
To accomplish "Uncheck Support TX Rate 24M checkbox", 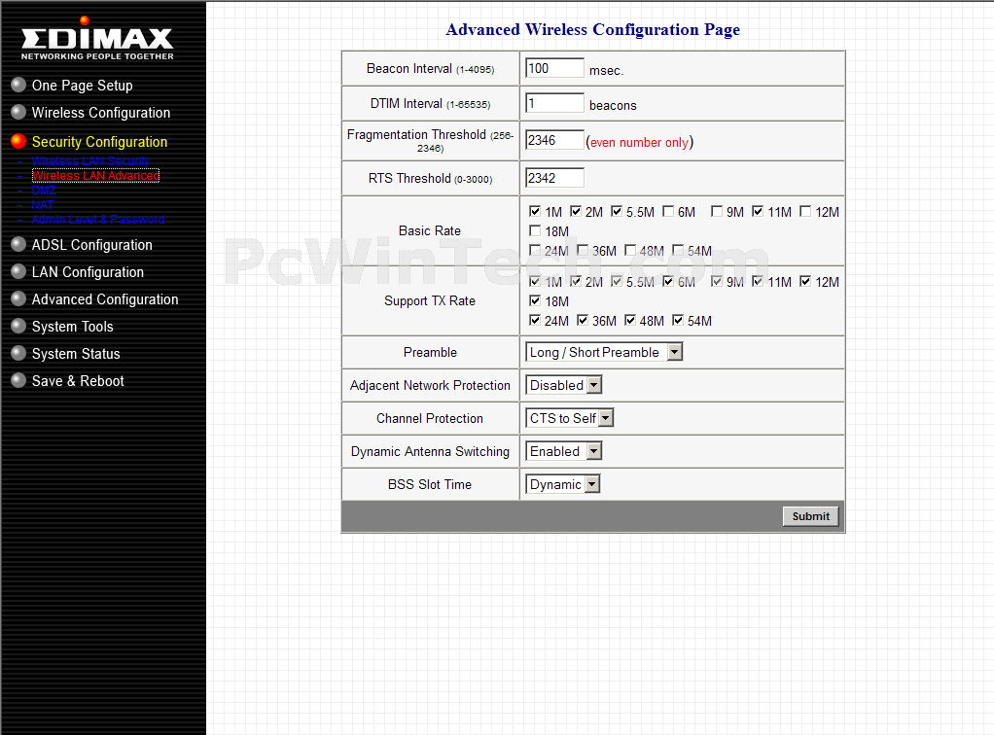I will [x=535, y=320].
